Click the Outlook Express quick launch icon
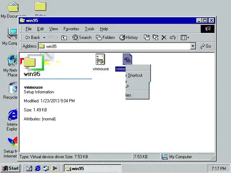This screenshot has height=173, width=231. coord(46,168)
